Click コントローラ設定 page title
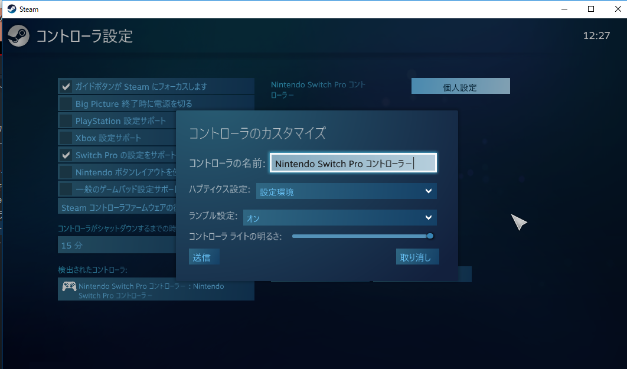Viewport: 627px width, 369px height. coord(84,36)
